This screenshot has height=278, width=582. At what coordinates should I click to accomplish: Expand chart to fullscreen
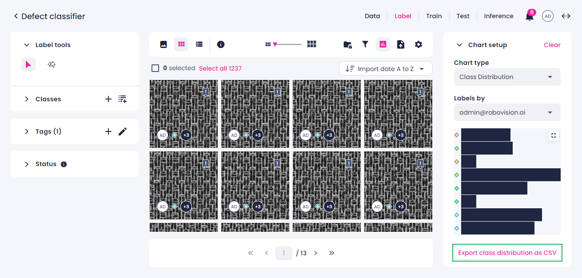click(x=554, y=135)
